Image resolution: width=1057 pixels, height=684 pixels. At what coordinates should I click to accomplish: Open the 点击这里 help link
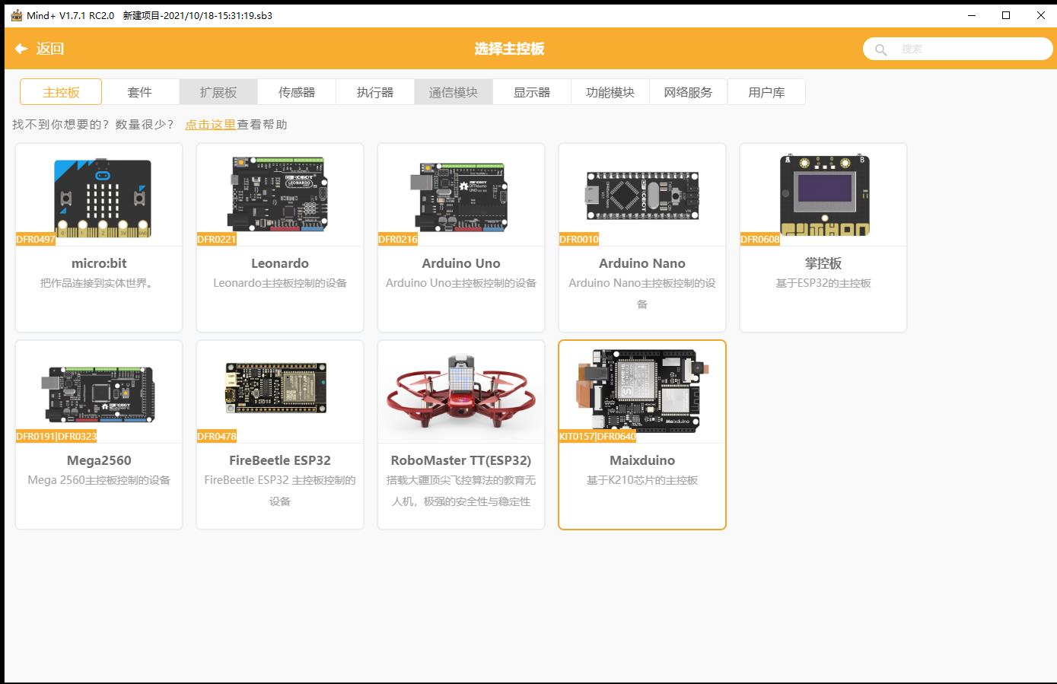pos(211,125)
